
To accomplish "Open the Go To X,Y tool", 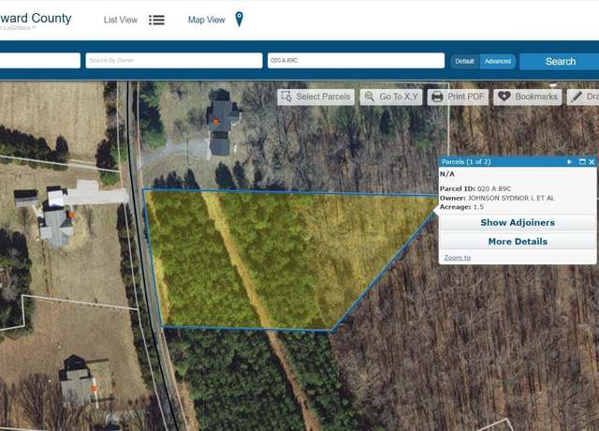I will pos(391,97).
